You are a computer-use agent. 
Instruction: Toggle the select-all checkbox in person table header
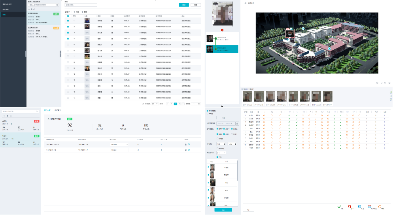pyautogui.click(x=68, y=16)
